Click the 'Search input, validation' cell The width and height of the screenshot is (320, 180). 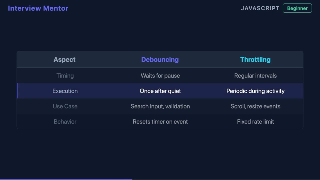[160, 106]
